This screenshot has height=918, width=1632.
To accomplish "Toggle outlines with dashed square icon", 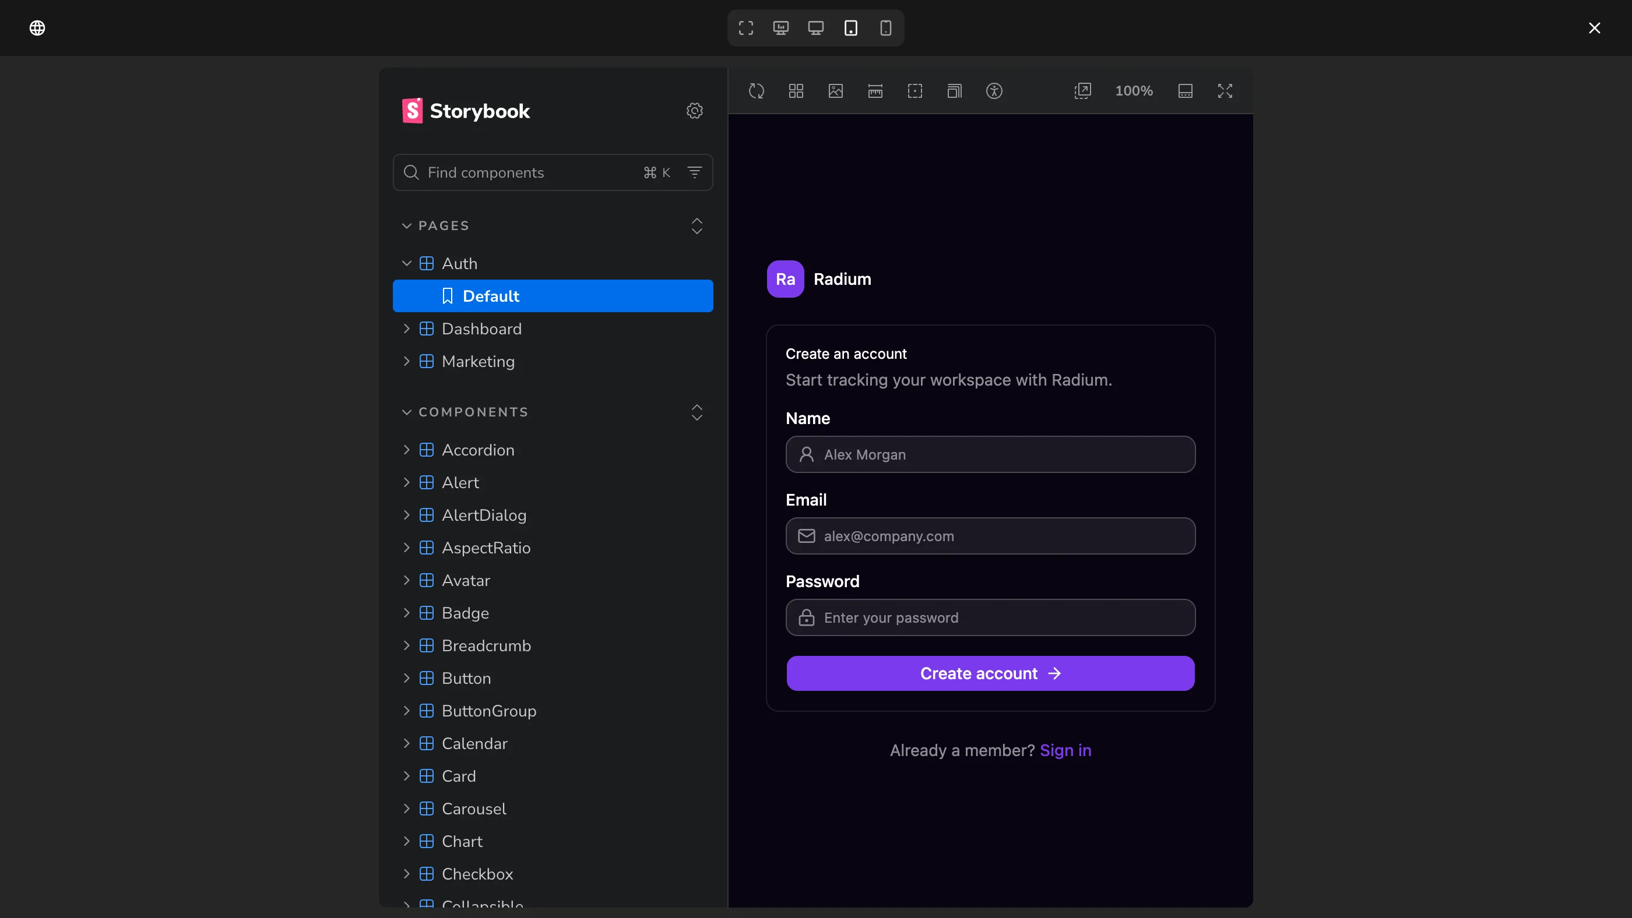I will (915, 91).
